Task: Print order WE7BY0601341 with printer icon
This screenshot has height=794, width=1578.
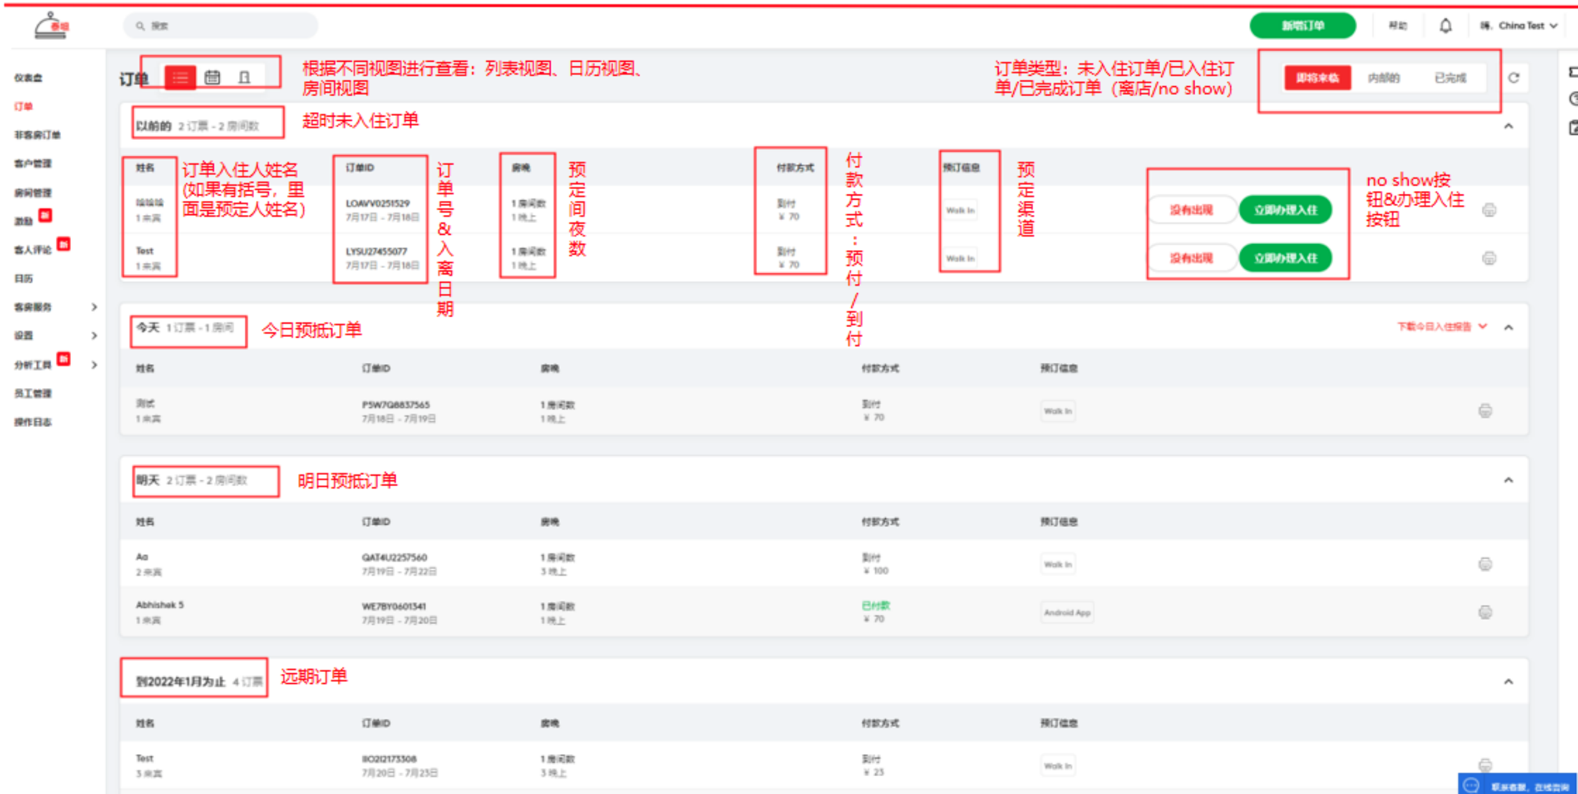Action: point(1485,612)
